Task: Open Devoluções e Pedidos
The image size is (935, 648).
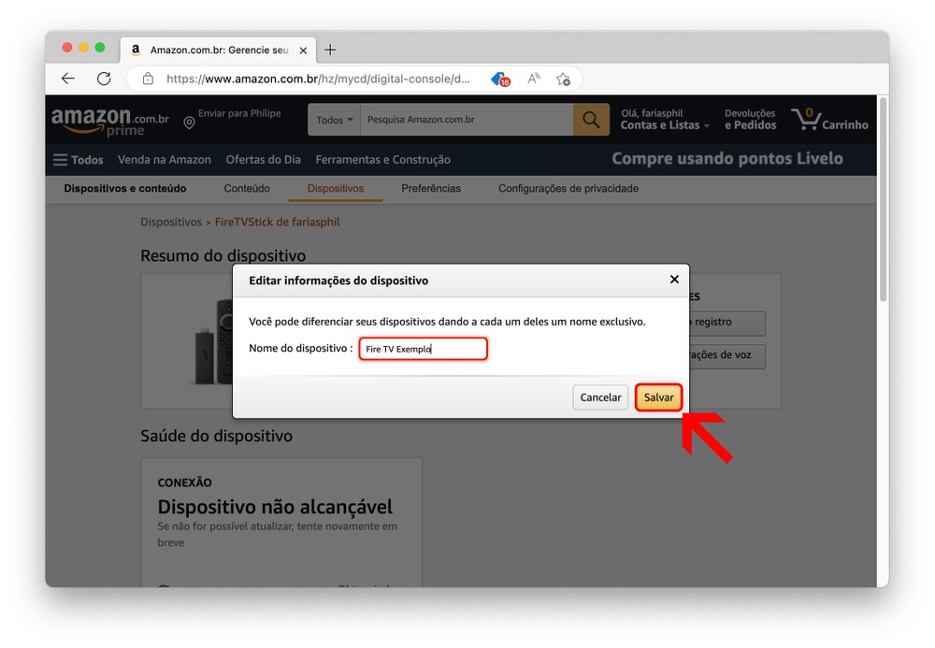Action: [x=750, y=120]
